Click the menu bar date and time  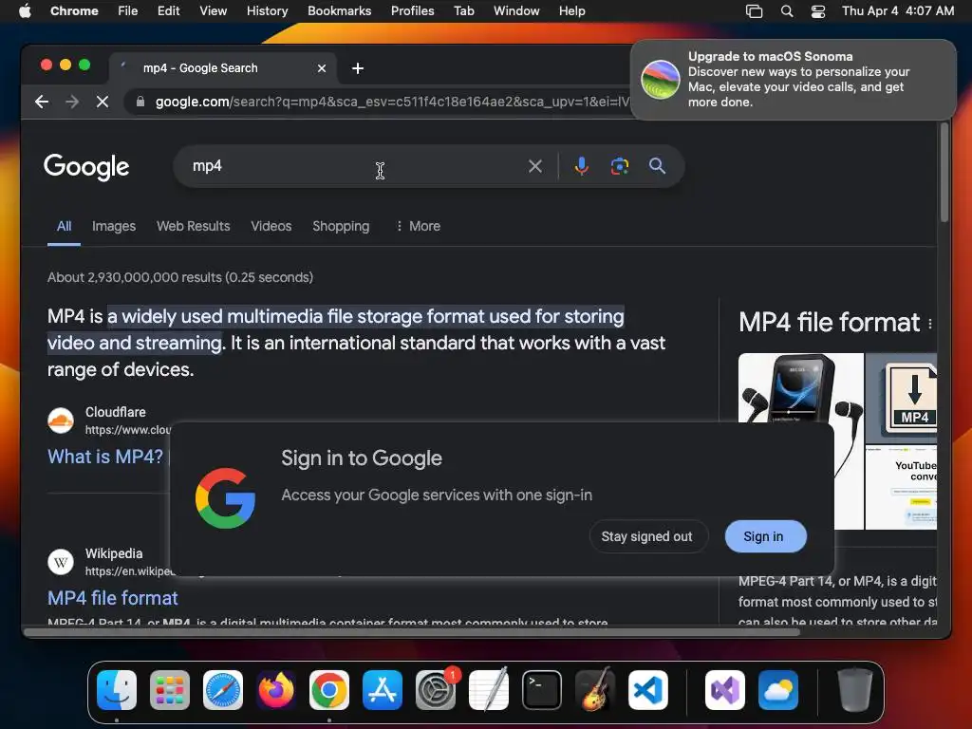(x=898, y=11)
